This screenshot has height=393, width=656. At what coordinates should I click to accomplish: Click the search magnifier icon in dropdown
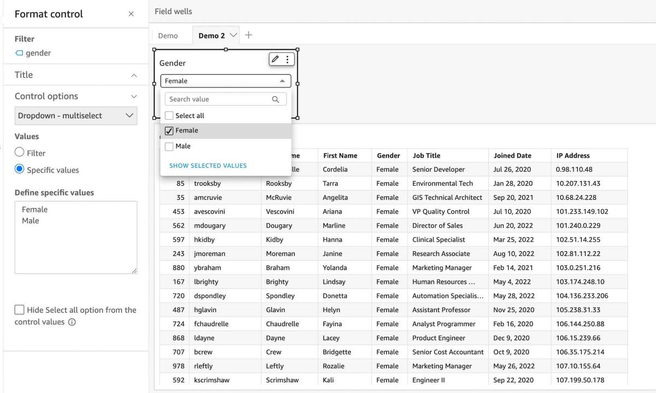click(x=276, y=99)
